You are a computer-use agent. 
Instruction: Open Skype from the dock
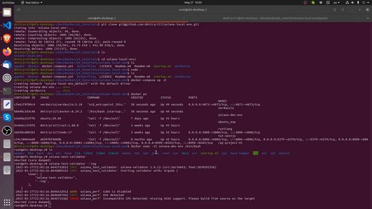pyautogui.click(x=7, y=117)
